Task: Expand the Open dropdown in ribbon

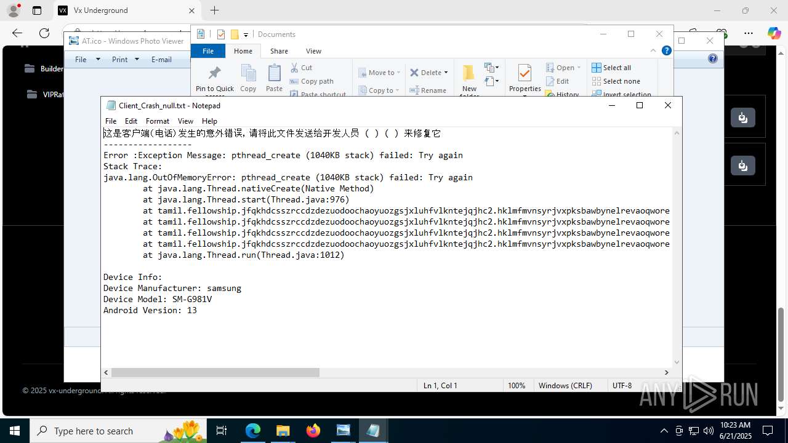Action: point(579,68)
